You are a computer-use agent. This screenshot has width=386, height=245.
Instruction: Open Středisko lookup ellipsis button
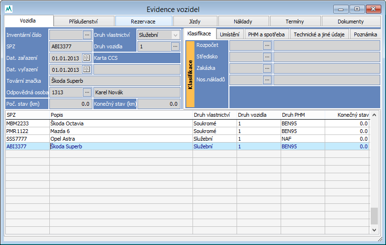[x=267, y=56]
